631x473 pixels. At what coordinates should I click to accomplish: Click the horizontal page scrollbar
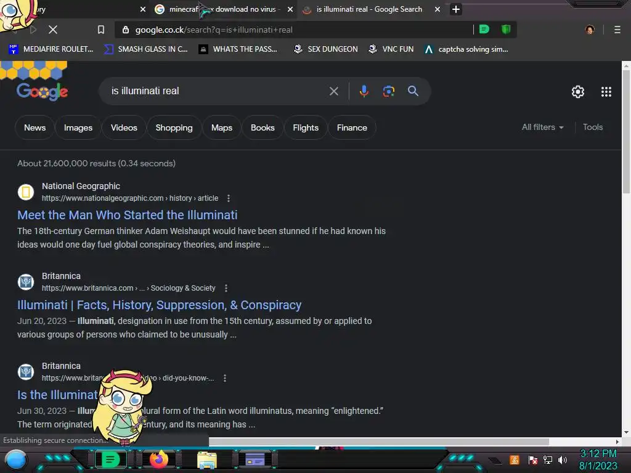click(x=379, y=442)
